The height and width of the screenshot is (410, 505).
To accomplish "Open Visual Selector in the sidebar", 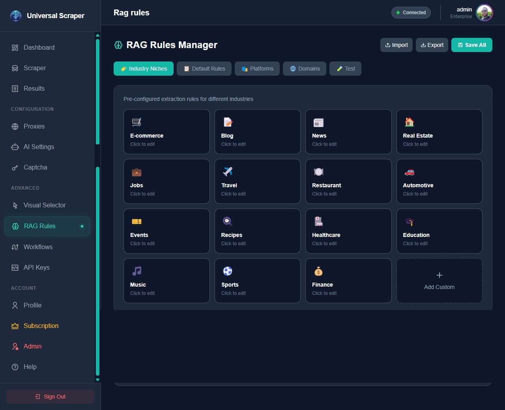I will tap(44, 205).
